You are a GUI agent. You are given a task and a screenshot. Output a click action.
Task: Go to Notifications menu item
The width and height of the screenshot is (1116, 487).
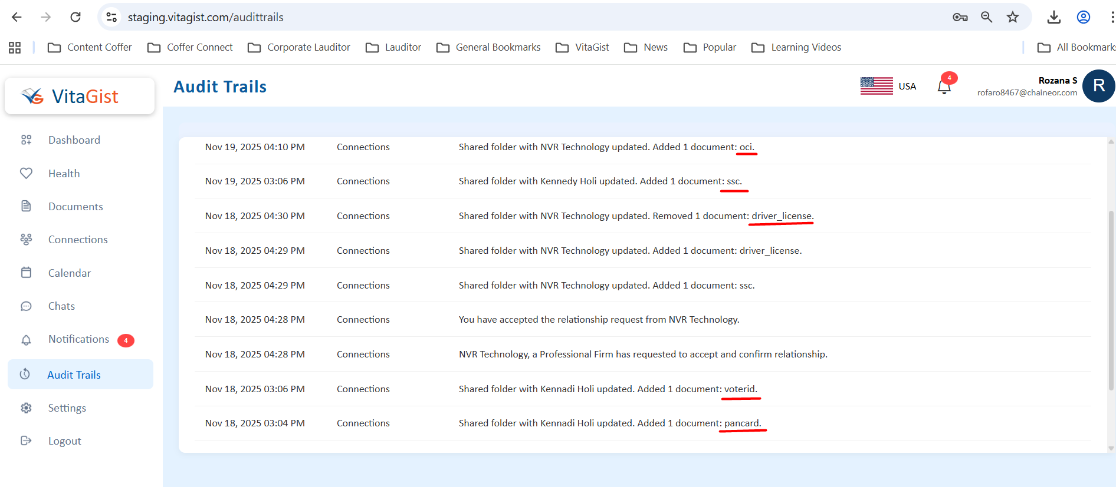[x=78, y=339]
